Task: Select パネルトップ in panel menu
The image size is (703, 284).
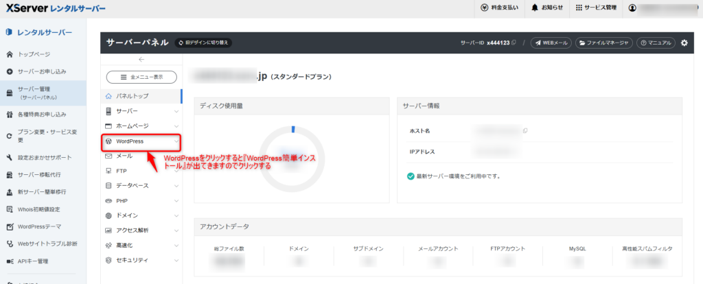Action: click(x=141, y=96)
